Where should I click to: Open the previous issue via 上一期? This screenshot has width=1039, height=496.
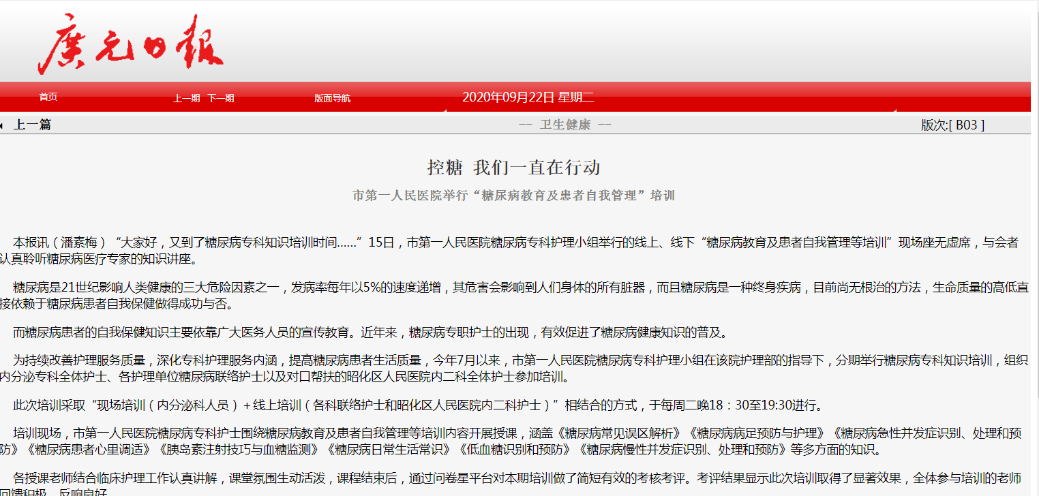tap(186, 98)
